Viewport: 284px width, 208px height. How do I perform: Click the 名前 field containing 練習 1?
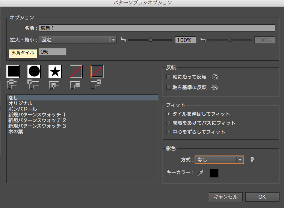tap(157, 28)
